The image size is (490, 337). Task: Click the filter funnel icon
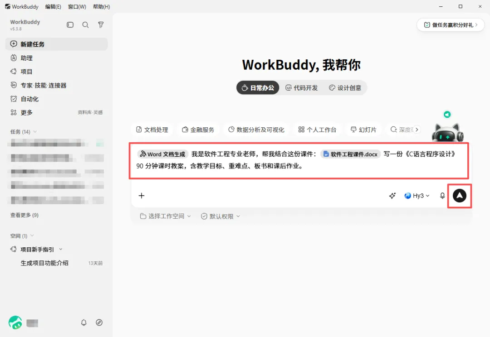point(101,24)
